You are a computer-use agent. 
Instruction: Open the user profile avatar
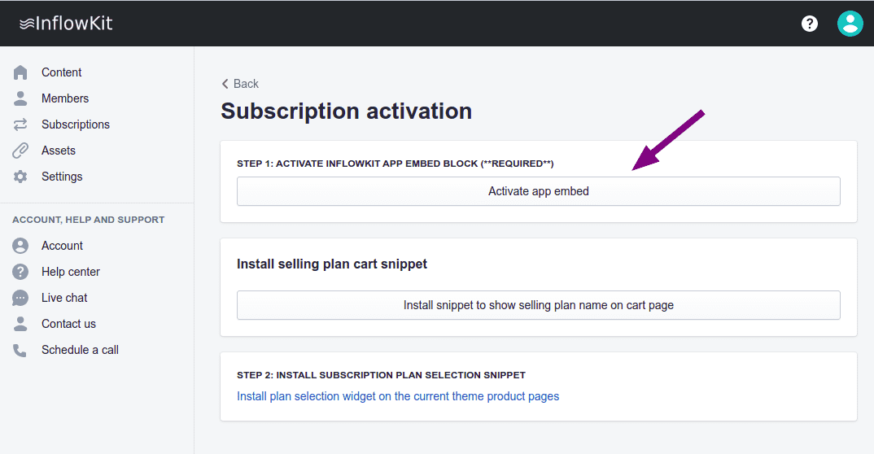[850, 24]
